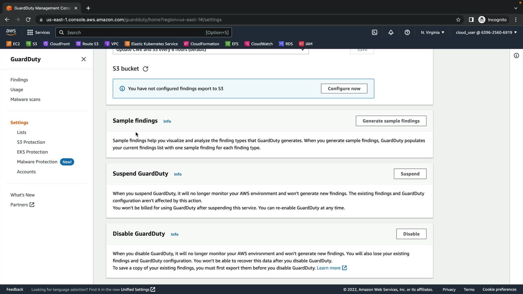Open AWS CloudShell icon in top bar

(375, 32)
